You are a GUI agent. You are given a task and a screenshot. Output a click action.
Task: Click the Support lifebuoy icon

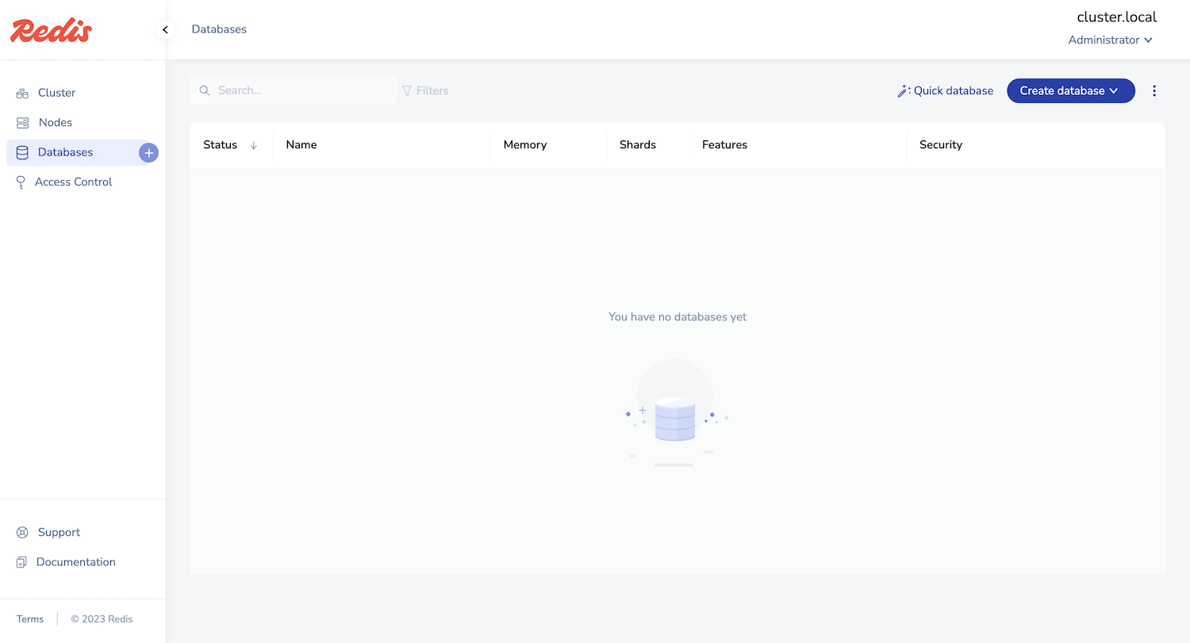22,533
